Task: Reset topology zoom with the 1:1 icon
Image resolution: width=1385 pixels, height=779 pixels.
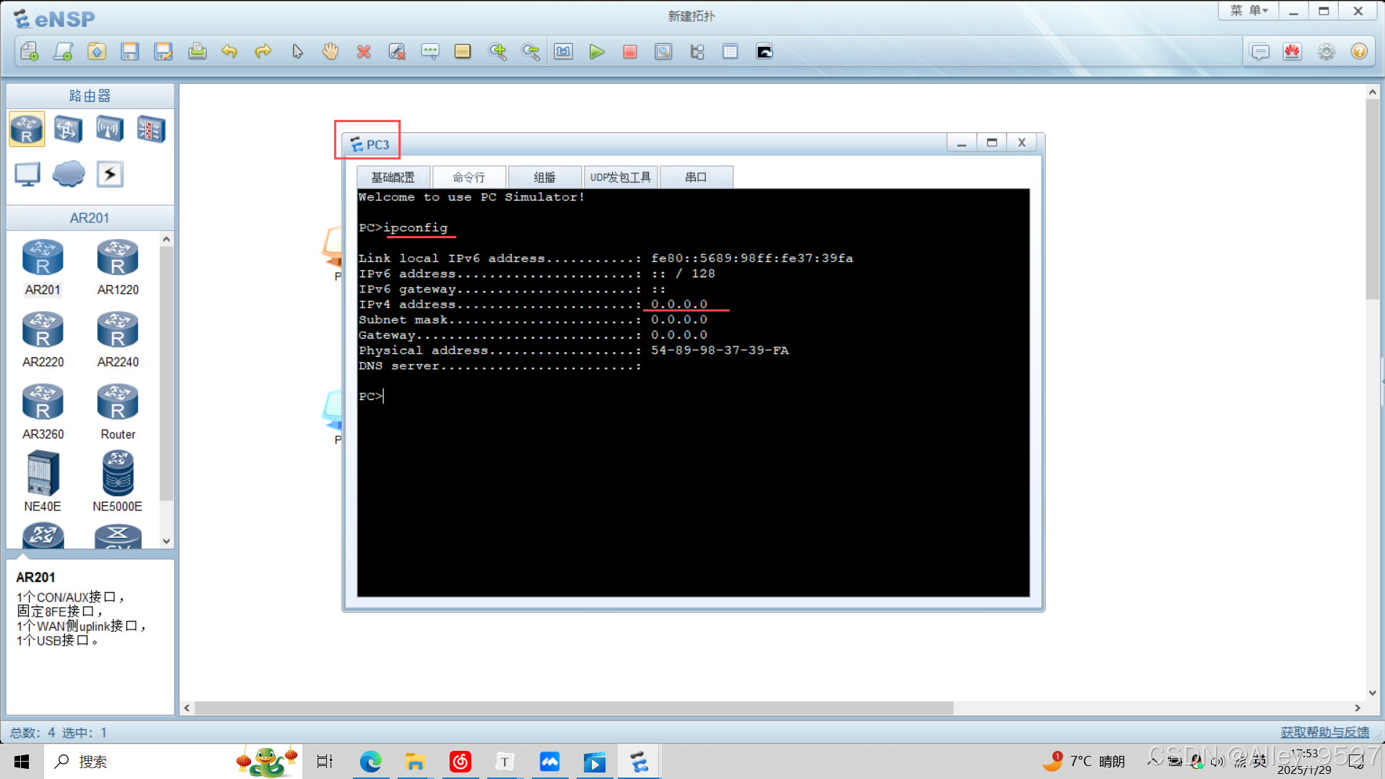Action: pyautogui.click(x=564, y=51)
